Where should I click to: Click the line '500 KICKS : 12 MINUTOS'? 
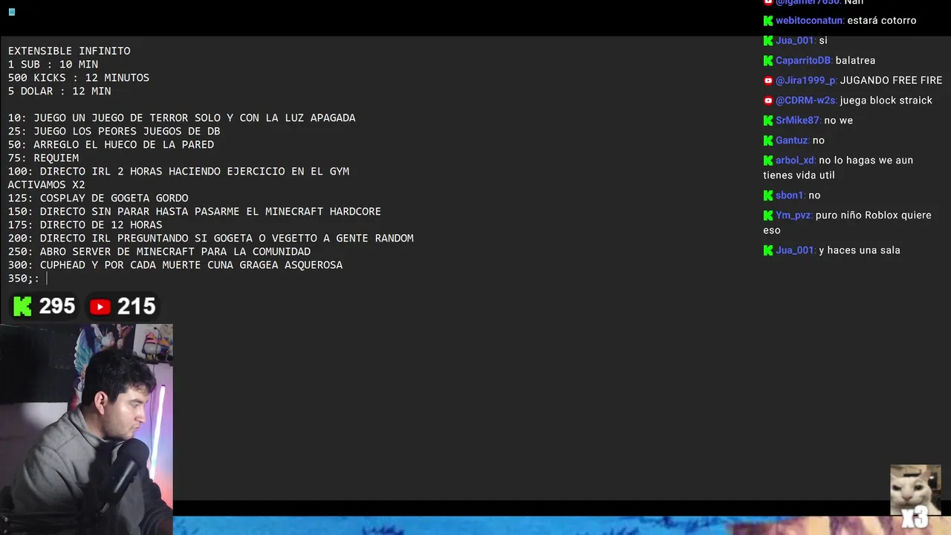79,78
